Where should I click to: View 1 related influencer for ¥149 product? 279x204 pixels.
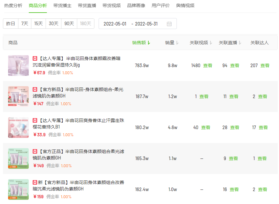(262, 158)
